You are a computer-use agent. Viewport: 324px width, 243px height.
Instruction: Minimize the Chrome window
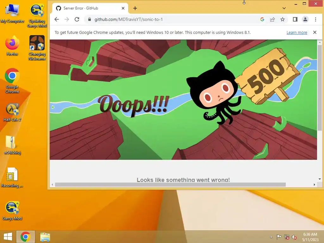tap(296, 4)
